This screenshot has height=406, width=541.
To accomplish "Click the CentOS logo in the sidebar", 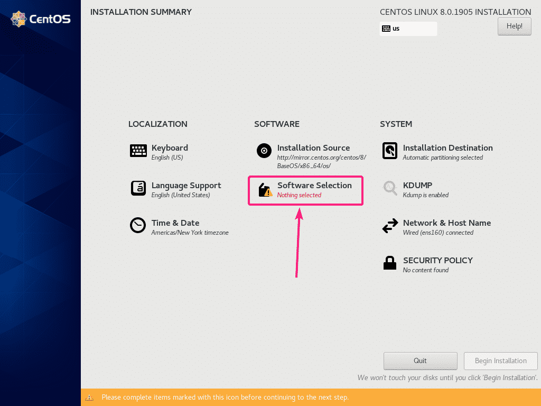I will tap(40, 19).
